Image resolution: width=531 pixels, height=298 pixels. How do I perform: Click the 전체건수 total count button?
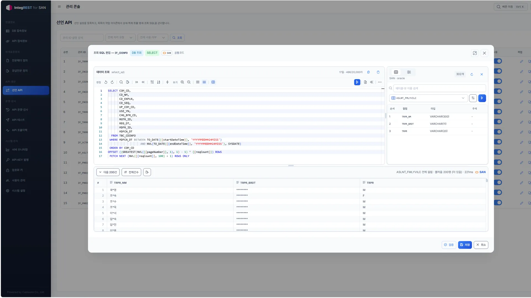point(131,172)
